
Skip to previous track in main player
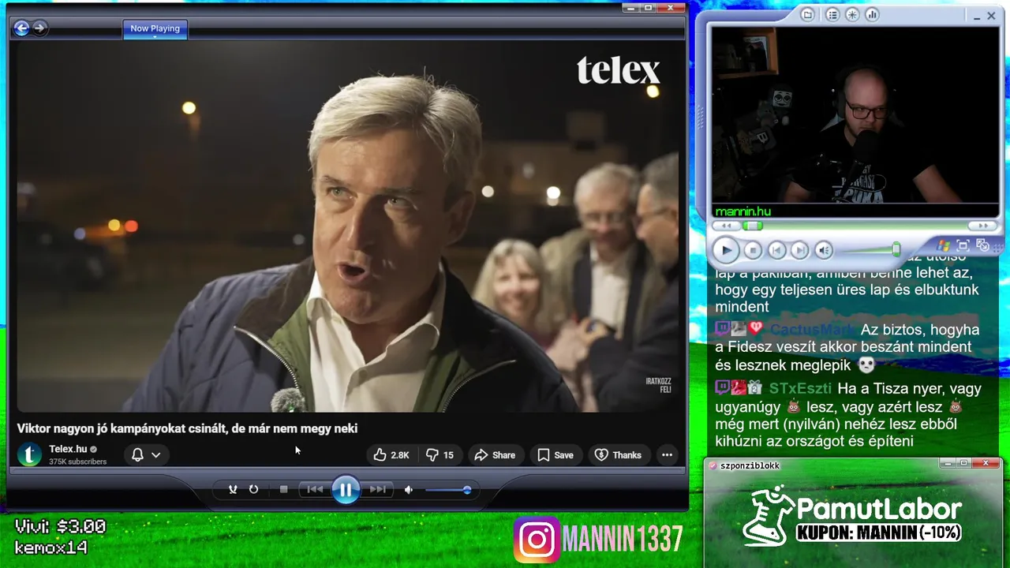click(314, 489)
